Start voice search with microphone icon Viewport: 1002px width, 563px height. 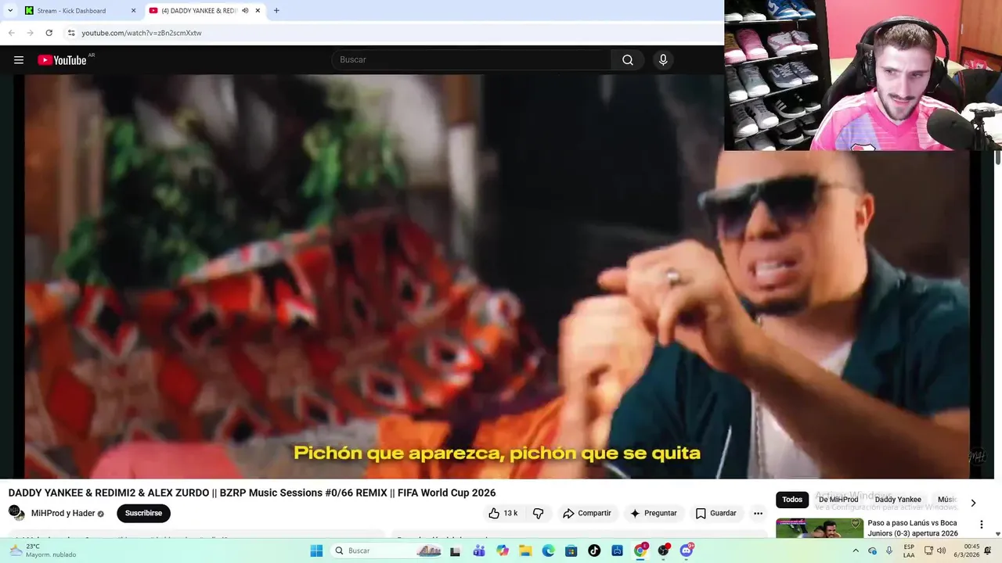coord(663,60)
